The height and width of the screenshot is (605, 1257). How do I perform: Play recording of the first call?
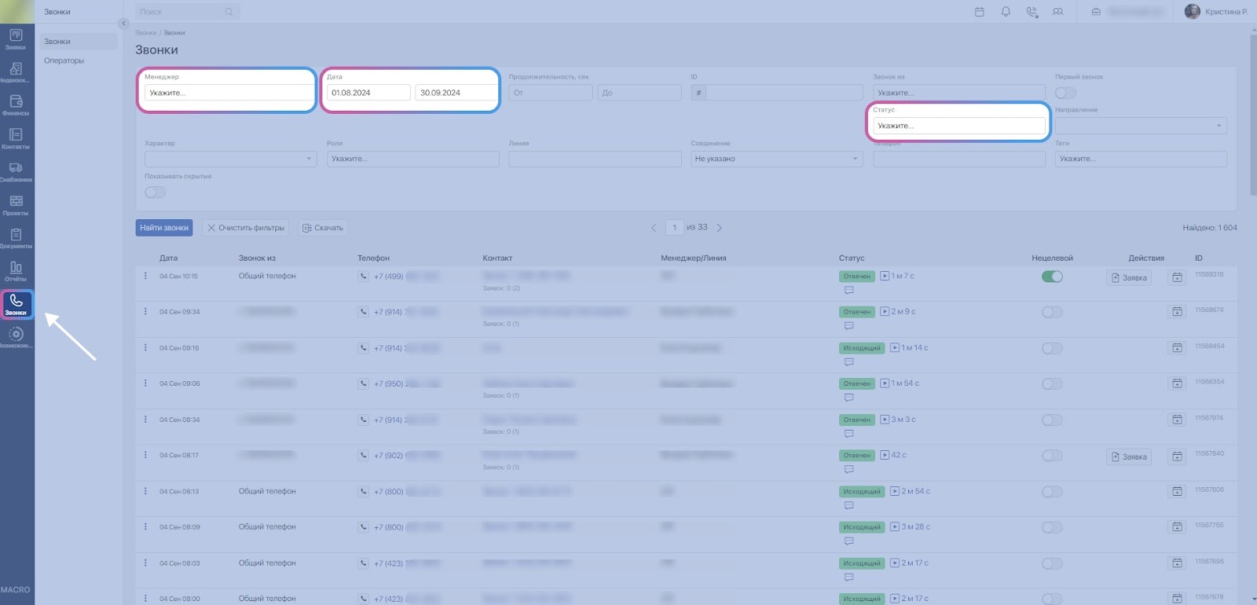pyautogui.click(x=885, y=276)
